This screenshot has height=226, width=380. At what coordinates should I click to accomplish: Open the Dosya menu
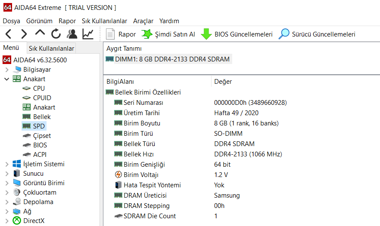[11, 21]
